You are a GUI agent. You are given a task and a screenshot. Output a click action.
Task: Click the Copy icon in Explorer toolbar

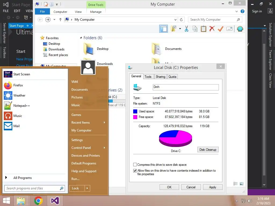point(195,29)
